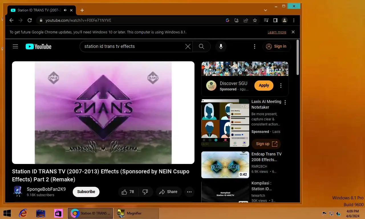Select the Chrome Station ID taskbar button
This screenshot has width=365, height=219.
coord(90,213)
